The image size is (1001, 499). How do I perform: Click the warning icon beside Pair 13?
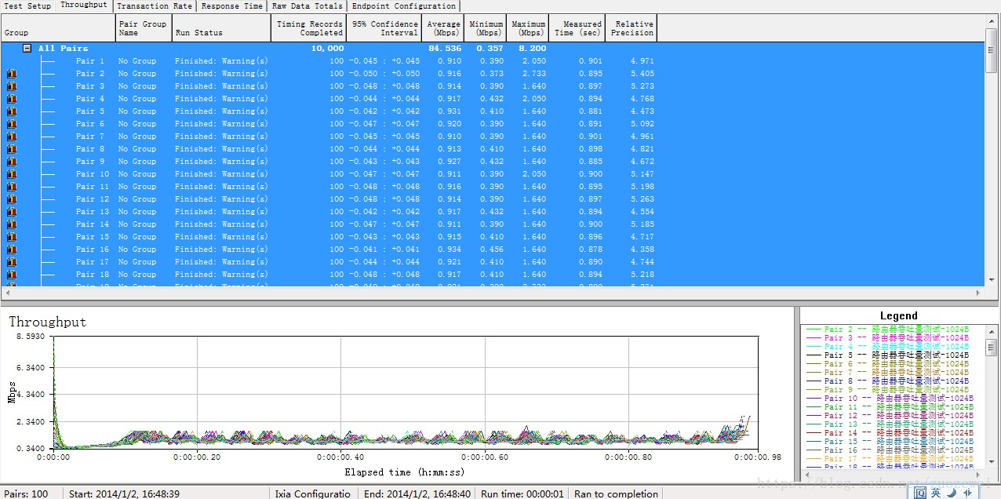[x=11, y=212]
